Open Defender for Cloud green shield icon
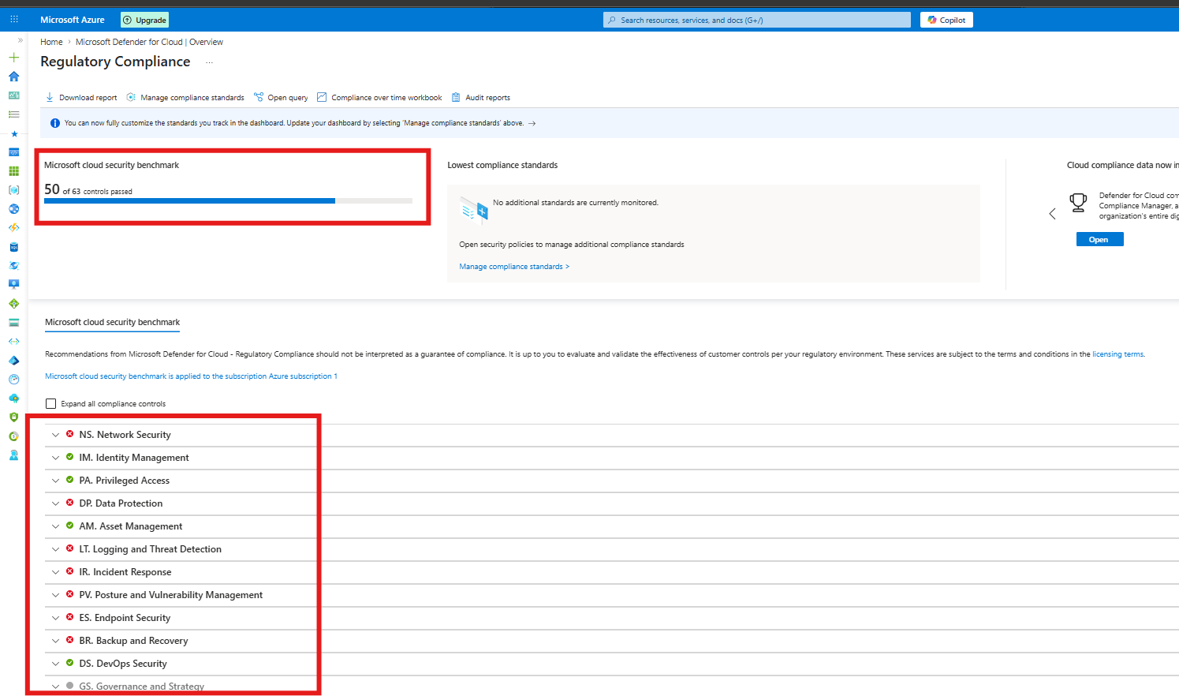This screenshot has height=696, width=1179. pos(13,417)
